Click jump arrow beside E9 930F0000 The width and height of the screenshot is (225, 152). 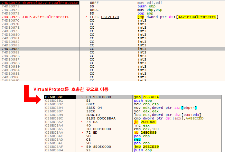coord(82,97)
